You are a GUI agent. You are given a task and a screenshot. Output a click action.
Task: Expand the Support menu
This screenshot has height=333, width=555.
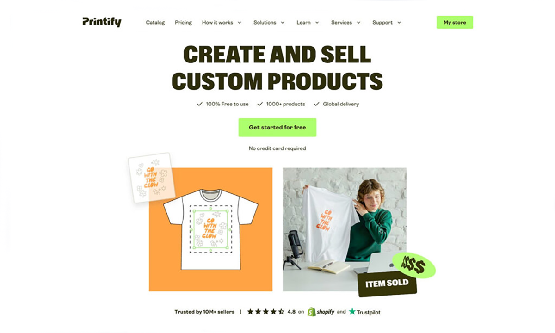click(387, 22)
